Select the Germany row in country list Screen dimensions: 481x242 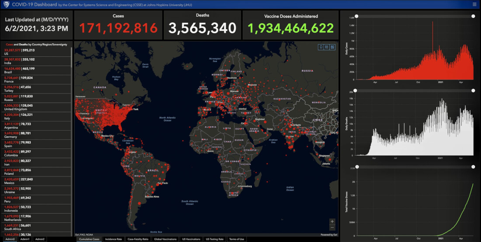pyautogui.click(x=36, y=135)
